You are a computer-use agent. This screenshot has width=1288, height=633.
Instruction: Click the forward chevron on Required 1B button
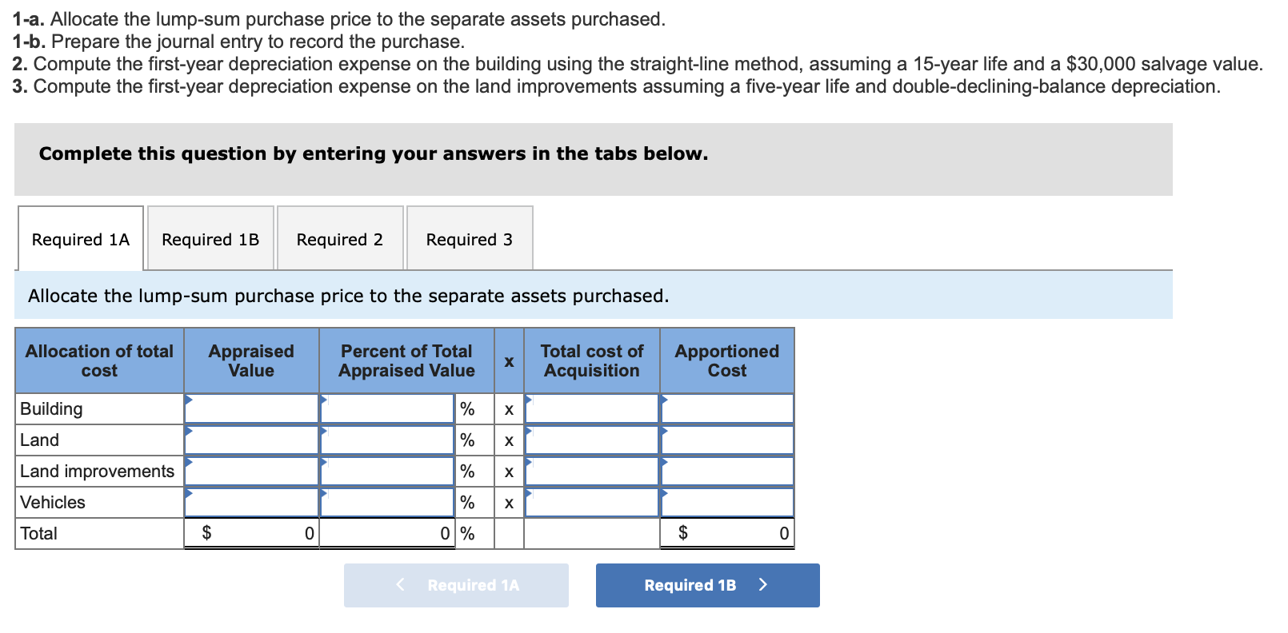pyautogui.click(x=762, y=584)
